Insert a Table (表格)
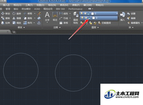Viewport: 143px width, 105px height. pyautogui.click(x=64, y=23)
